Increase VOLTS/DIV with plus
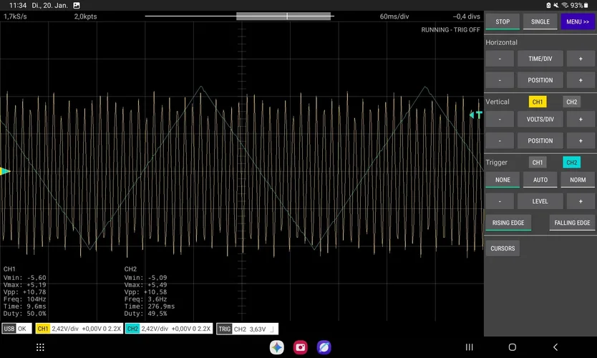The image size is (597, 358). pos(581,119)
